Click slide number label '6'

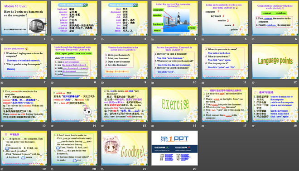coord(296,39)
